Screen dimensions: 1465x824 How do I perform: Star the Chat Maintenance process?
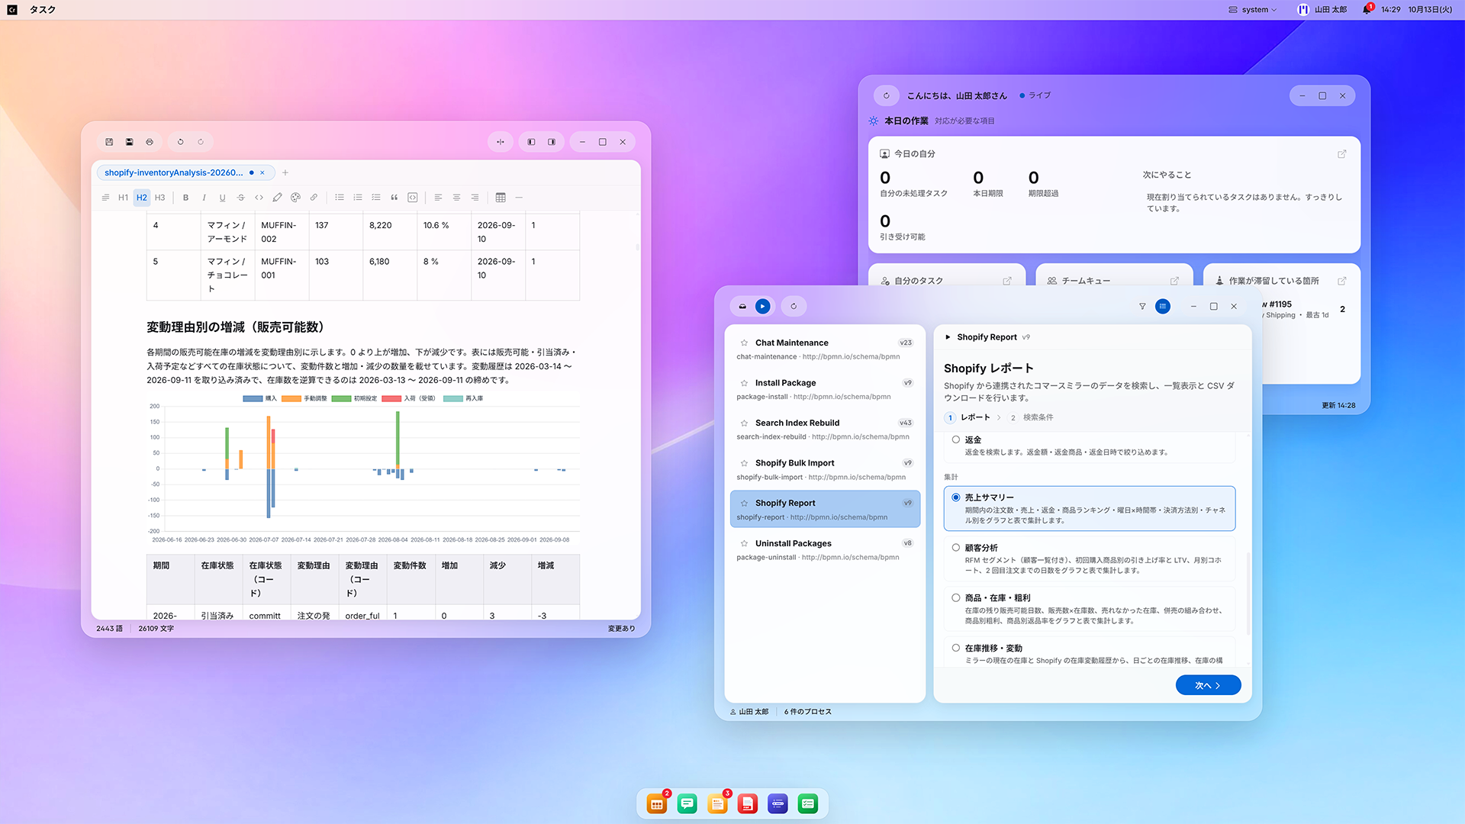(x=744, y=343)
